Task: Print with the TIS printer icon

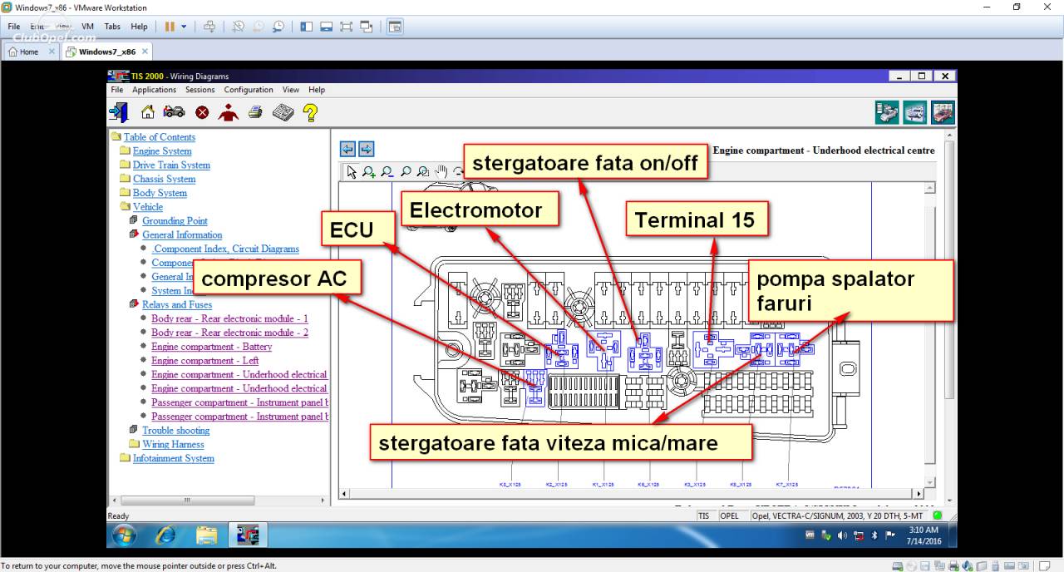Action: tap(255, 112)
